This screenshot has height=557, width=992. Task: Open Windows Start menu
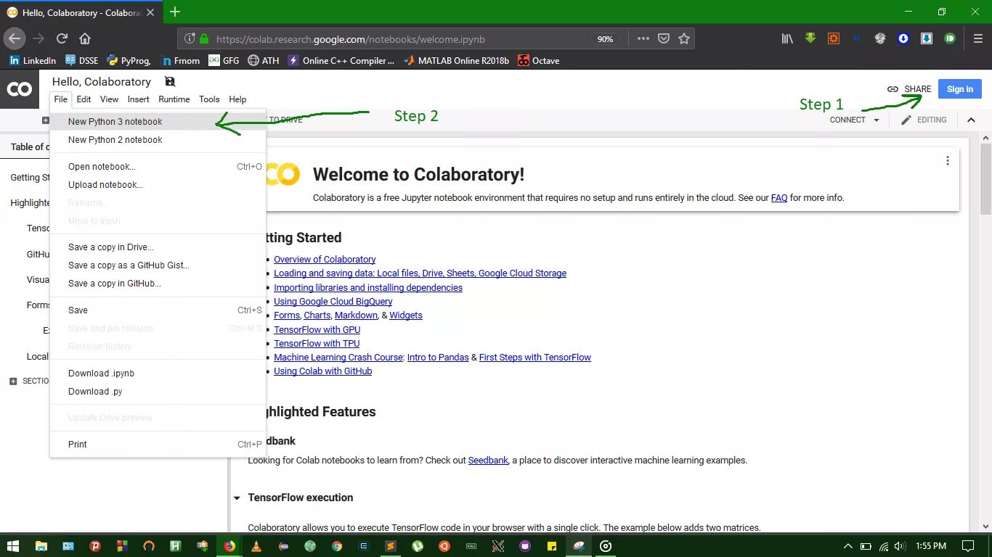click(x=14, y=546)
